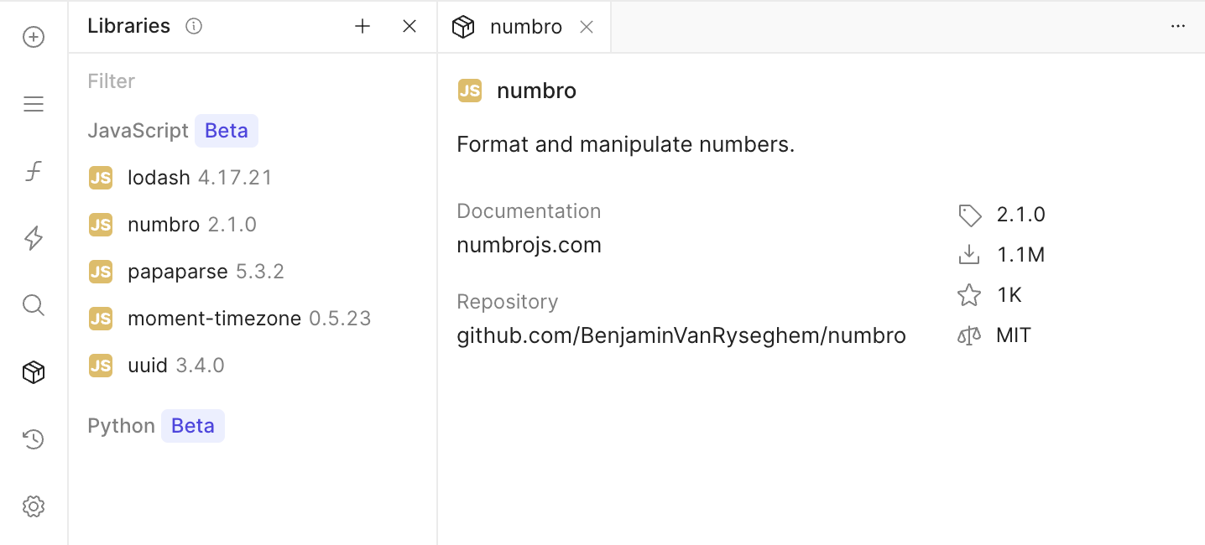Viewport: 1205px width, 545px height.
Task: Click the license scale icon
Action: pos(969,335)
